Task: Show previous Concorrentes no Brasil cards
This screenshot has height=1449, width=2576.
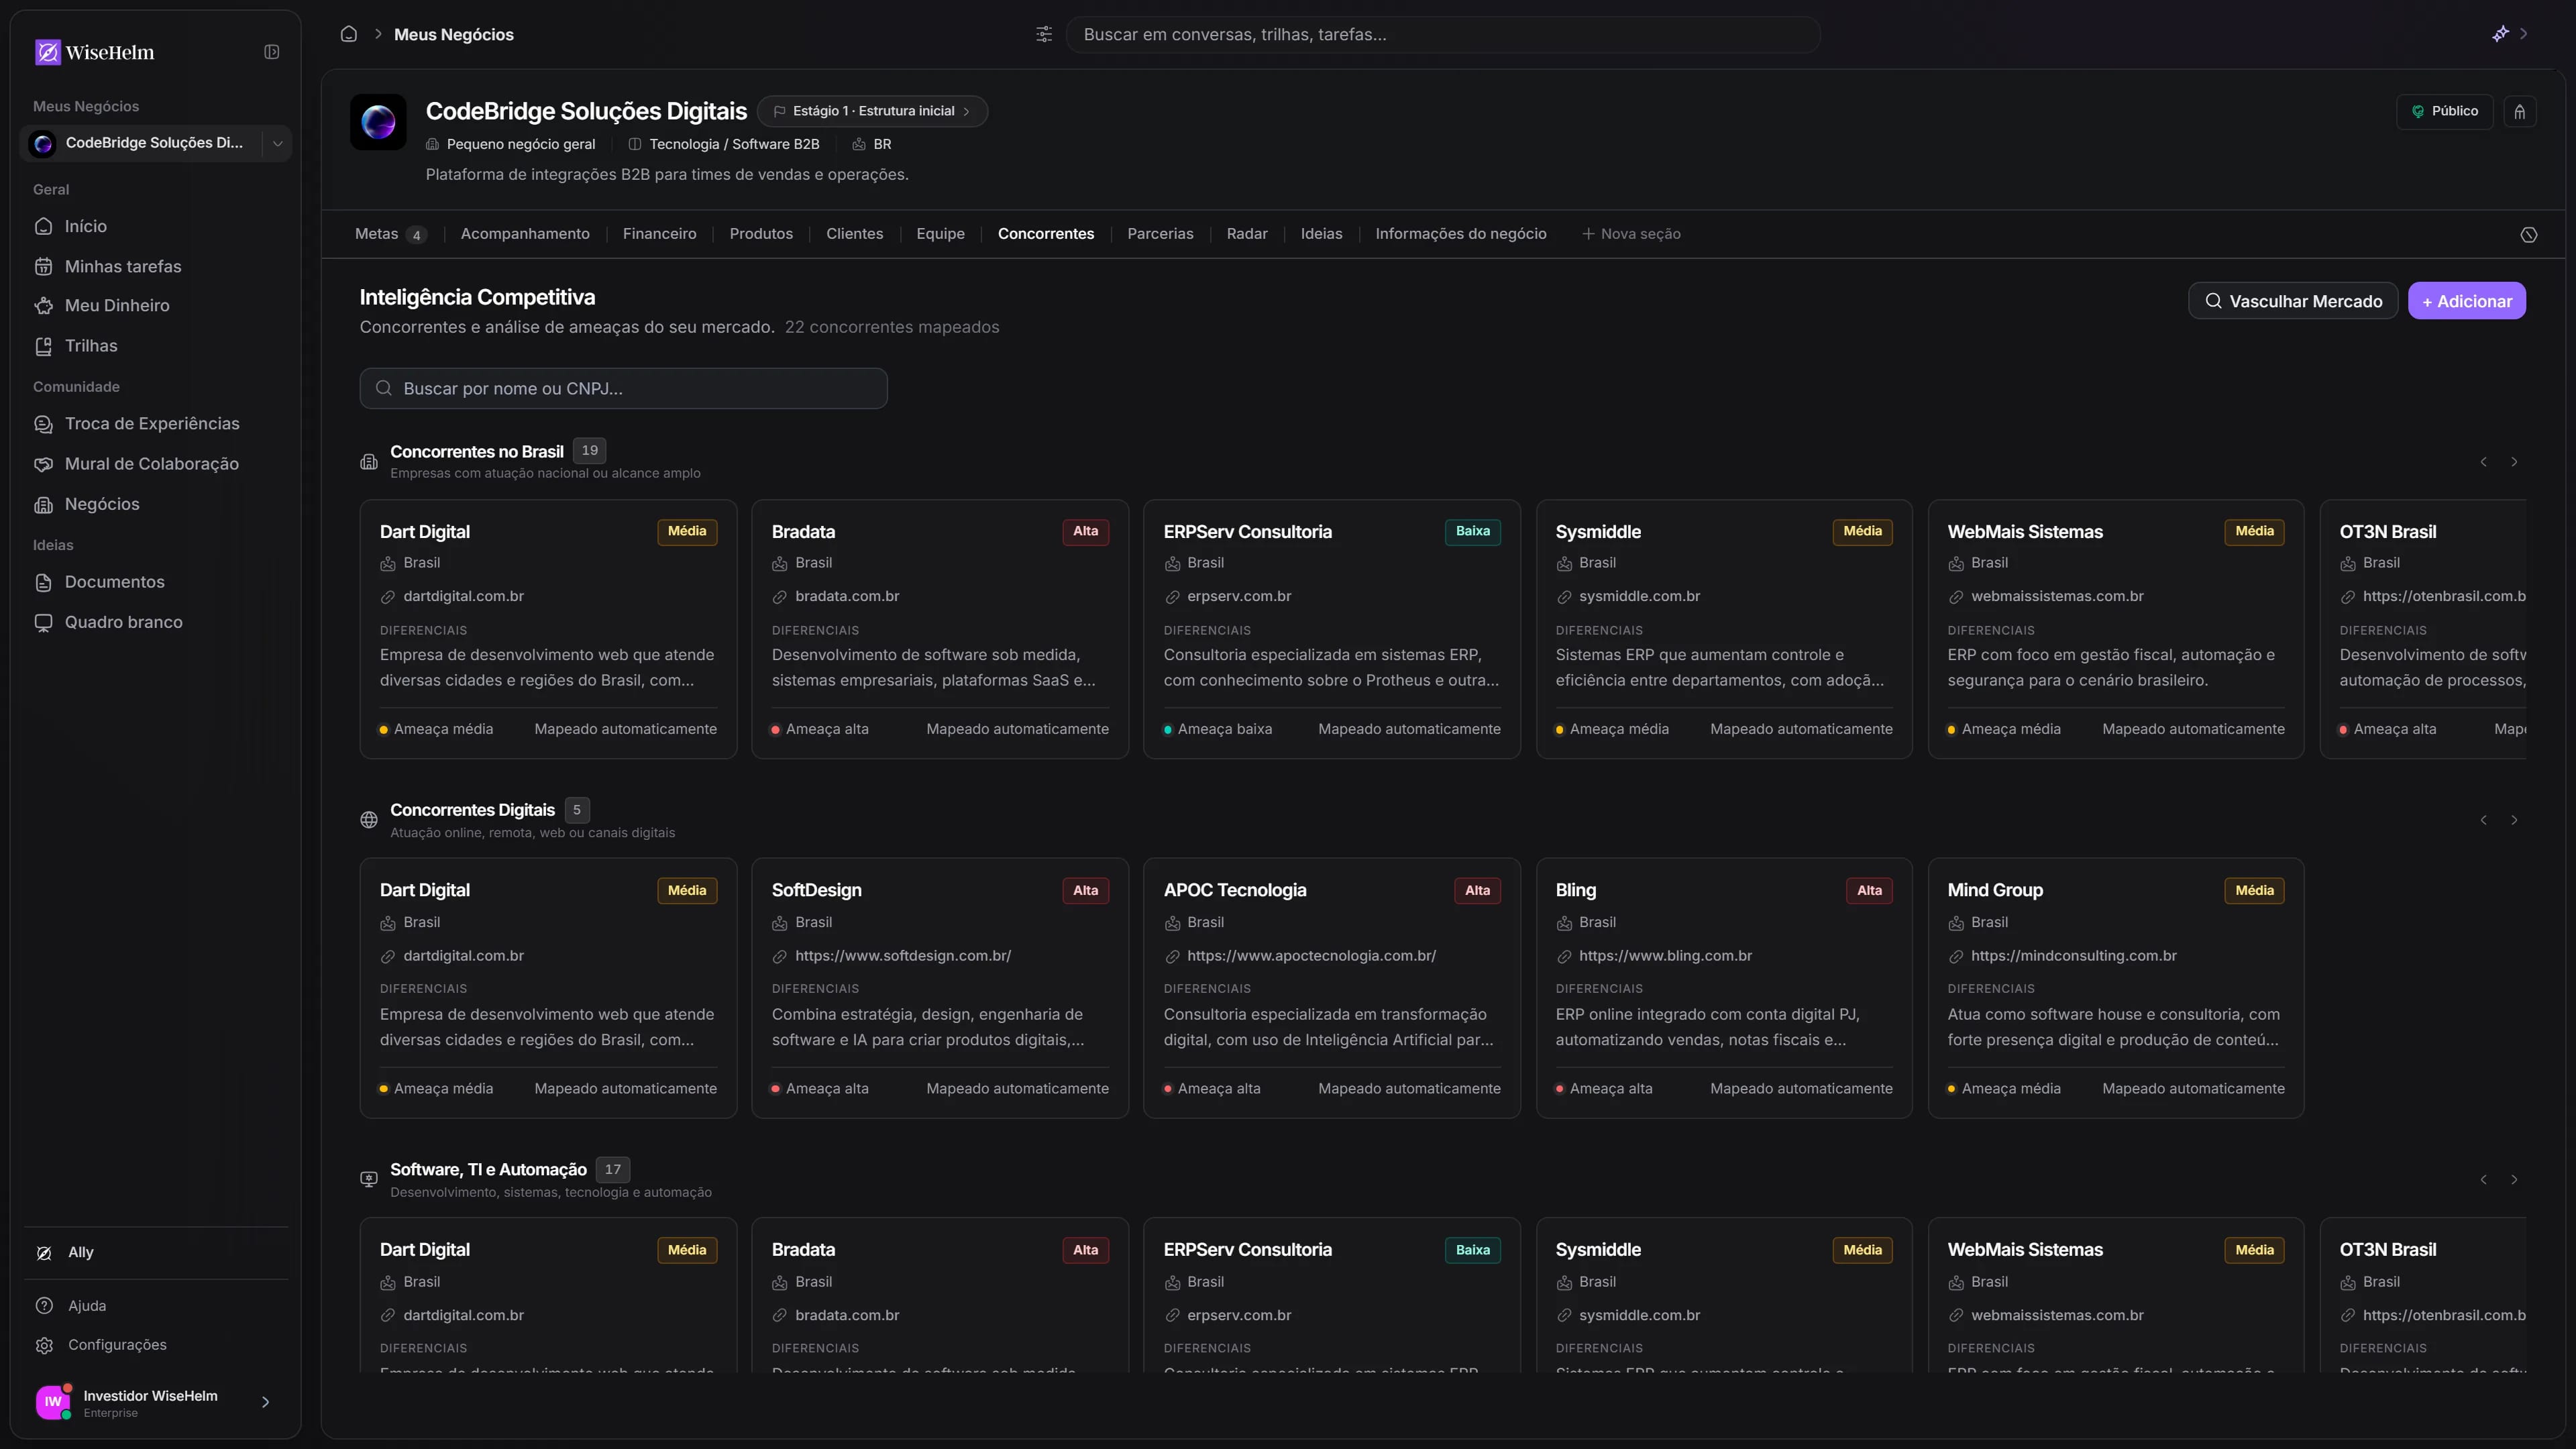Action: (2484, 461)
